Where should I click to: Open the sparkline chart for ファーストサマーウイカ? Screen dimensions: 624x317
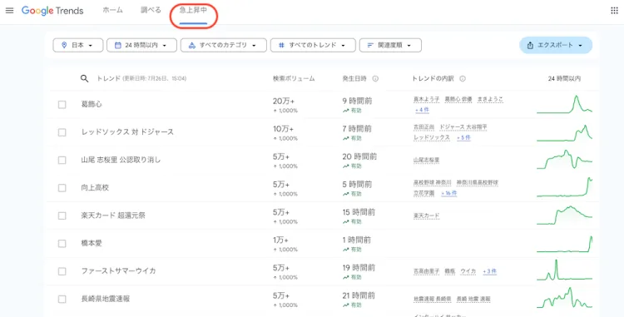pyautogui.click(x=564, y=270)
